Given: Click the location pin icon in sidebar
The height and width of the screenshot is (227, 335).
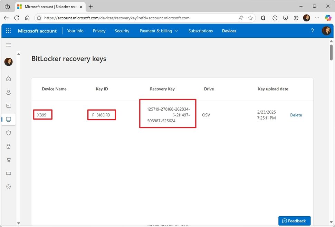Looking at the screenshot, I should click(x=8, y=187).
